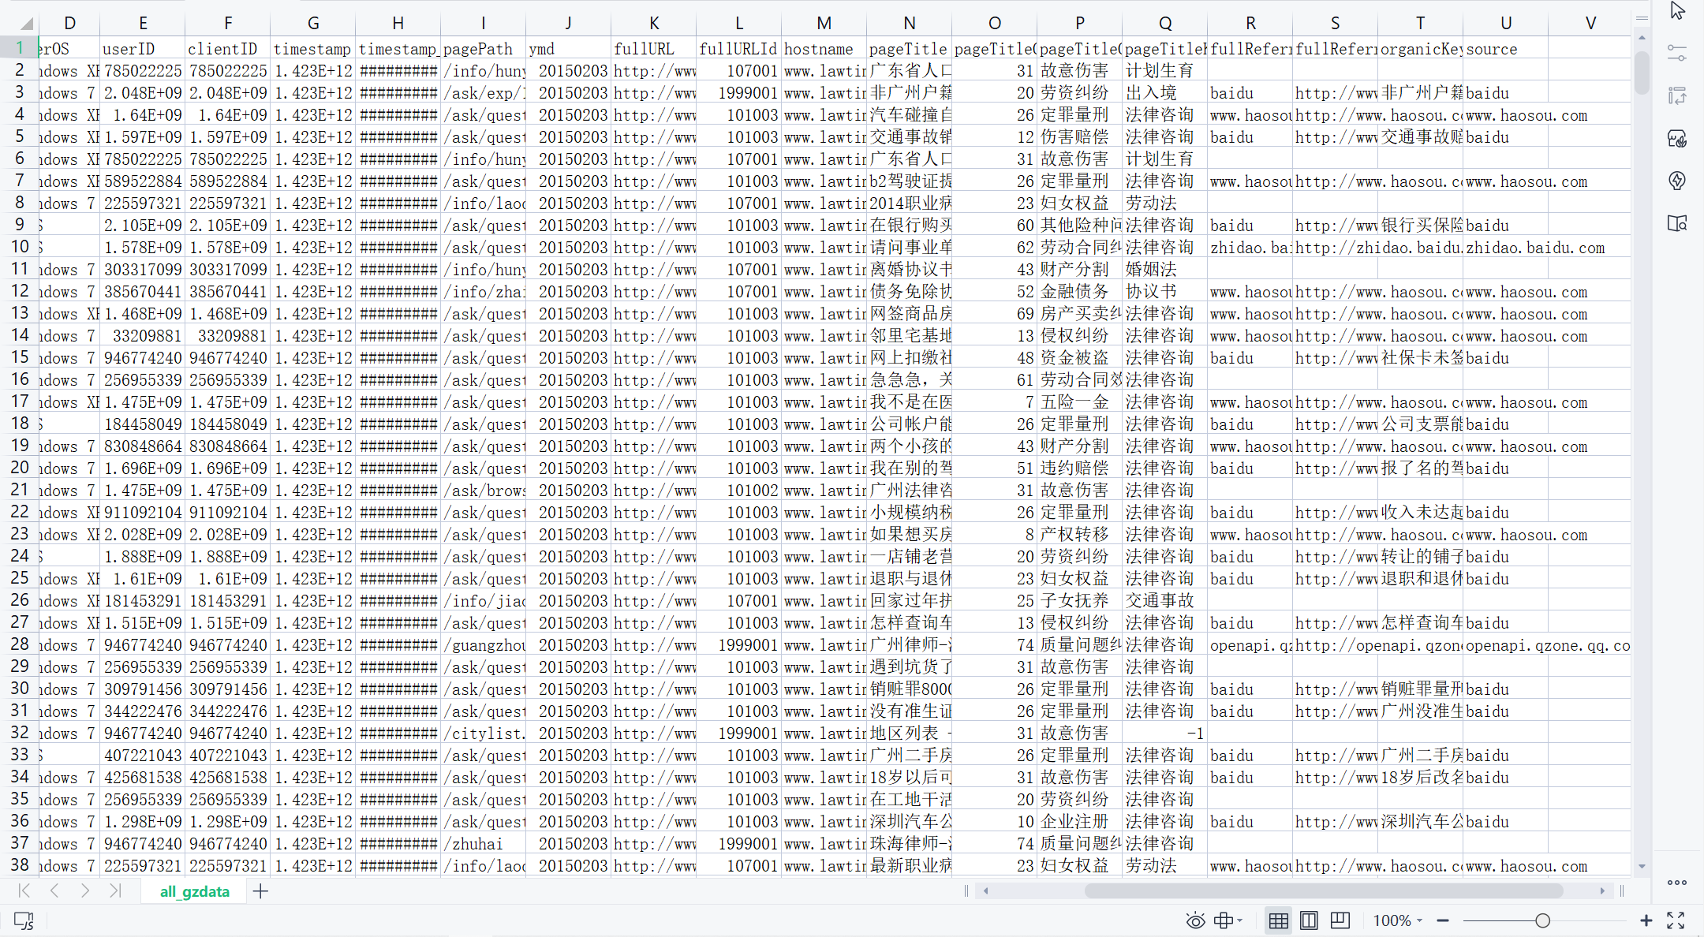Switch to normal grid view

(x=1278, y=920)
